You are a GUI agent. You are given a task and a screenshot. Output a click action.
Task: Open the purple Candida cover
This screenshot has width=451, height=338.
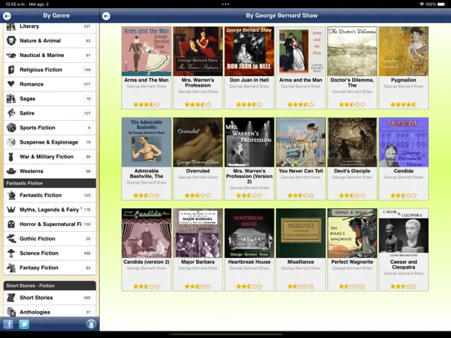(404, 142)
